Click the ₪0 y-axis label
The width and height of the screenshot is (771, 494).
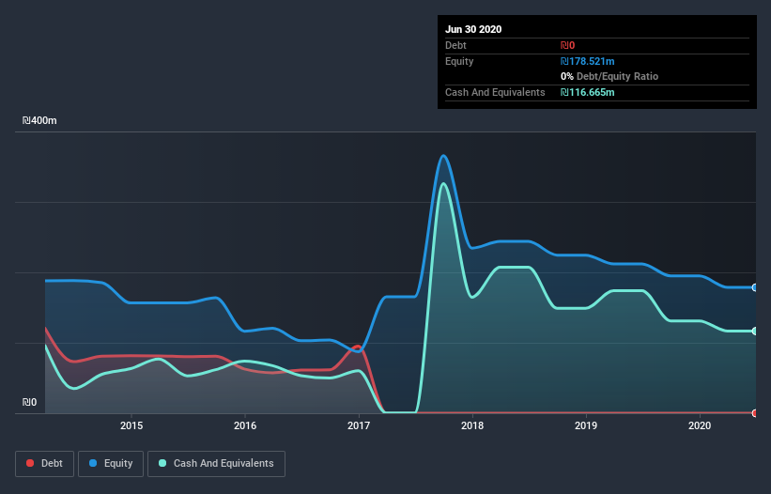pos(29,402)
